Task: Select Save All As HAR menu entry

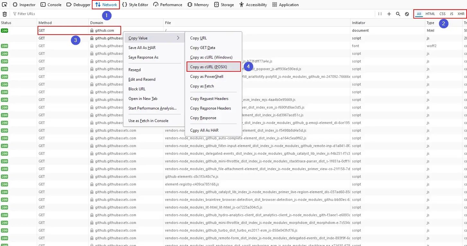Action: (x=142, y=48)
